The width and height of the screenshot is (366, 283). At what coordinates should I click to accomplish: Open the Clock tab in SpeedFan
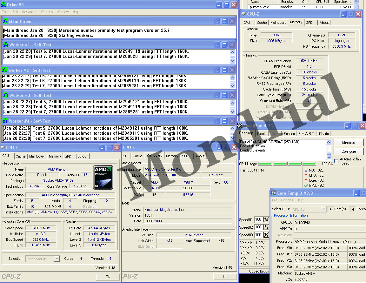[261, 134]
